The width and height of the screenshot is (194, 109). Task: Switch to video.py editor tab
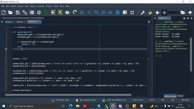[21, 22]
